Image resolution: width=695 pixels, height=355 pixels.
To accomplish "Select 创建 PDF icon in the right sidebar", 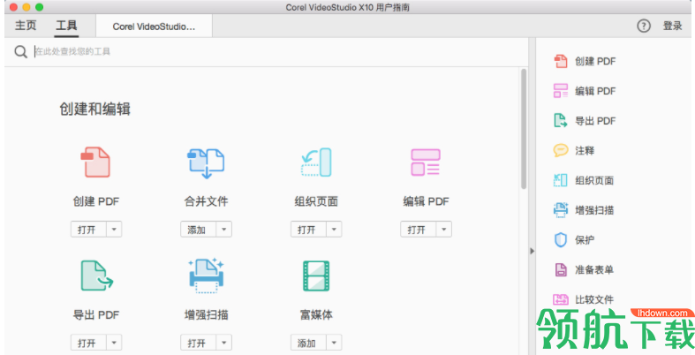I will pos(561,61).
